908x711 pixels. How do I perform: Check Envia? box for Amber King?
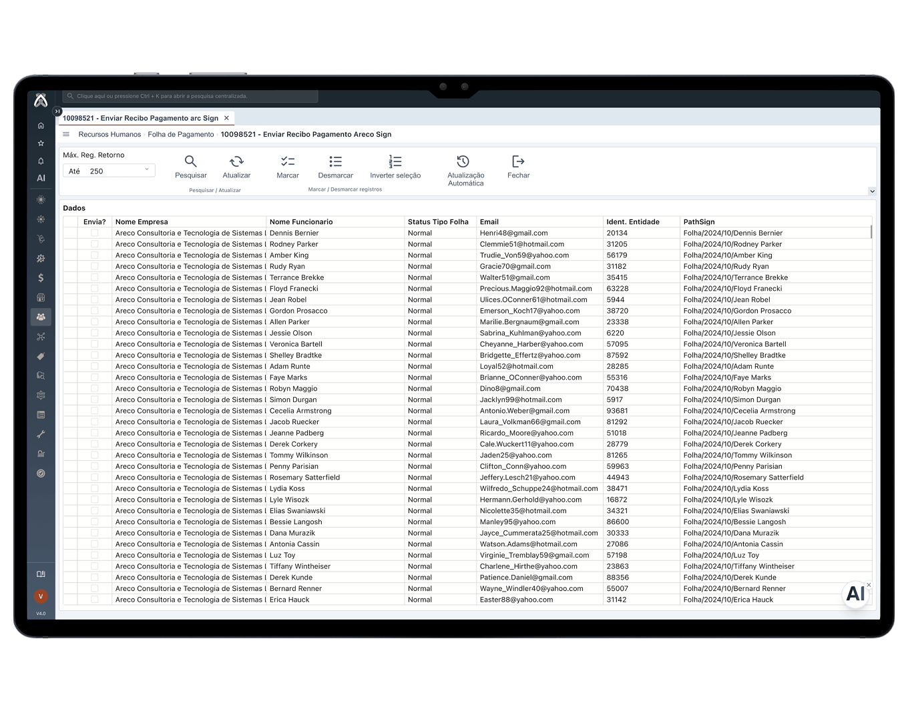(x=95, y=255)
